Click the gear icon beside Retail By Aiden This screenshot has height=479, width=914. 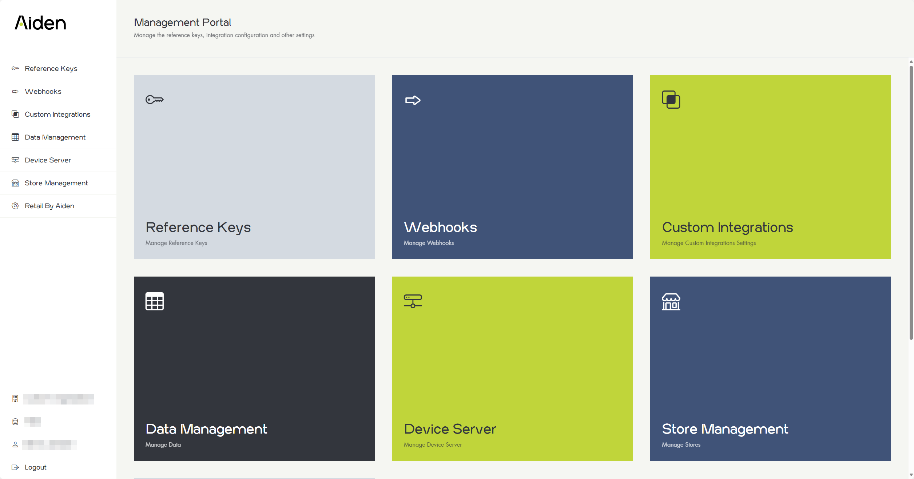(15, 206)
